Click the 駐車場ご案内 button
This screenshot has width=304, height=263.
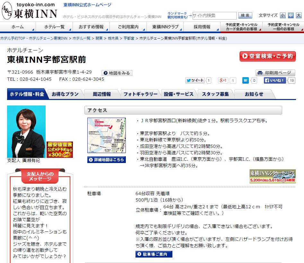tap(154, 254)
